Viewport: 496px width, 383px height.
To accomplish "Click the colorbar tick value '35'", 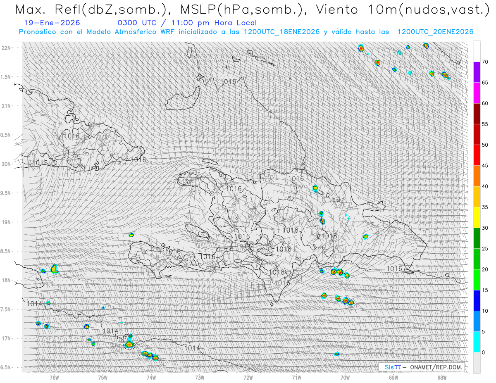I will pyautogui.click(x=485, y=207).
